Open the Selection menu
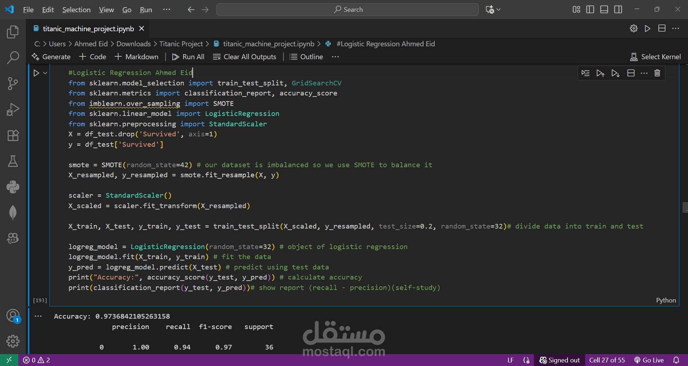The image size is (688, 366). coord(76,10)
